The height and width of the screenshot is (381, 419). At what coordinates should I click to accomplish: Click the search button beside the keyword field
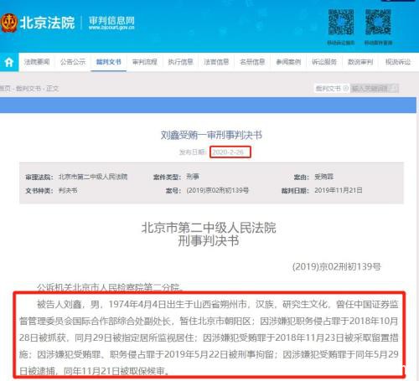tap(394, 89)
